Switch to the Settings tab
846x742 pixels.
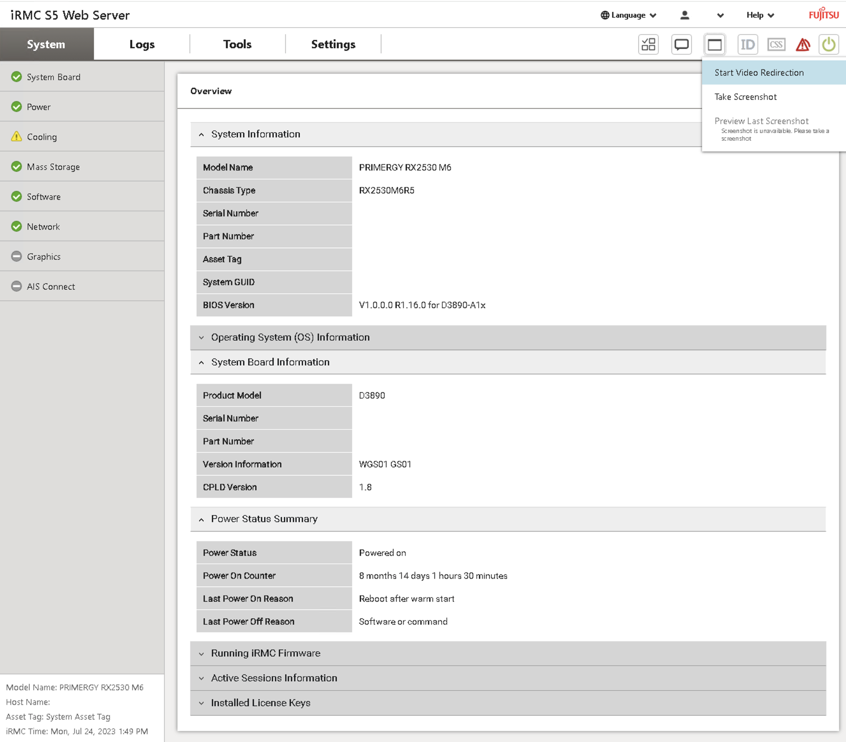point(333,44)
